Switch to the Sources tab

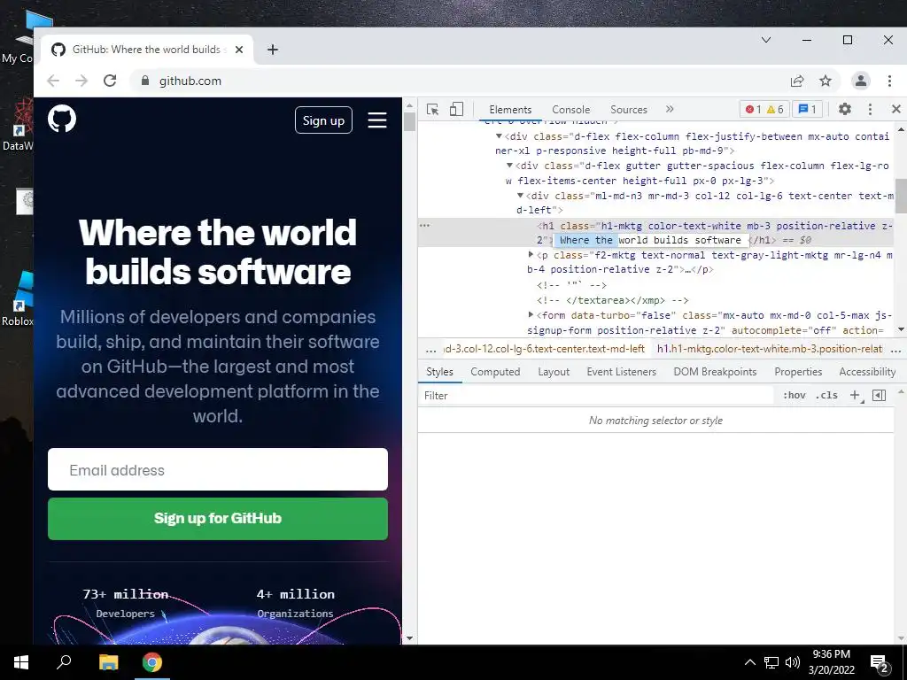[629, 109]
